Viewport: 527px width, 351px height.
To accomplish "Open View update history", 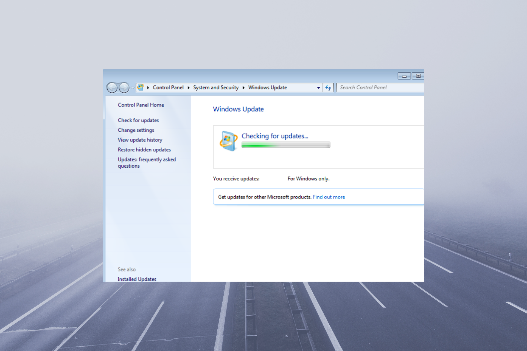I will (x=140, y=140).
